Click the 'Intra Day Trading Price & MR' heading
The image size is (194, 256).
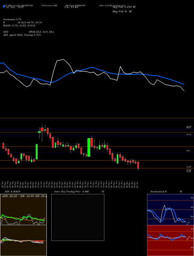(x=71, y=192)
